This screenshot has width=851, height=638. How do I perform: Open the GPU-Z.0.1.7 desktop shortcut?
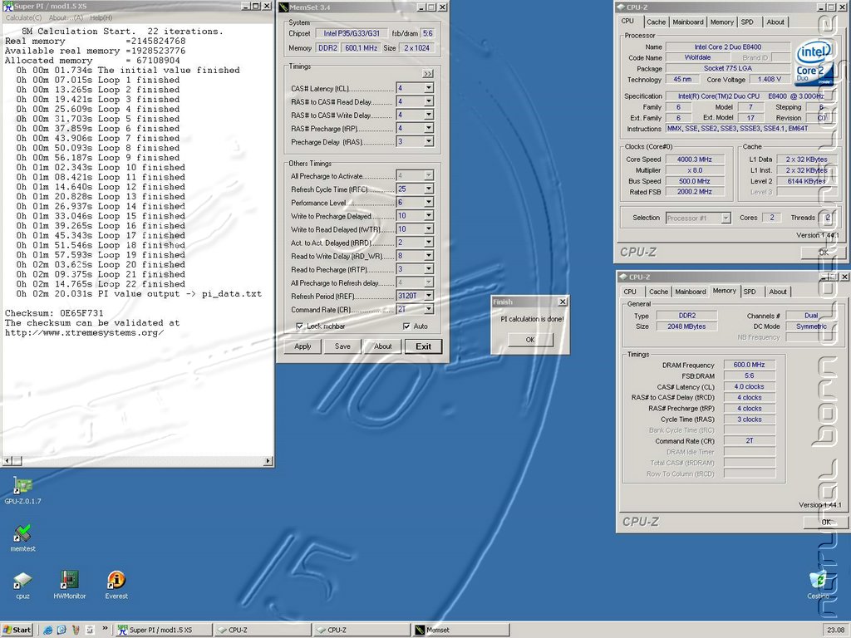[x=22, y=490]
